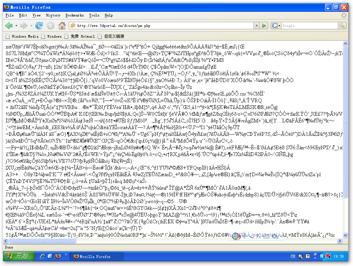Open the Tools menu
The height and width of the screenshot is (266, 353).
[x=94, y=15]
